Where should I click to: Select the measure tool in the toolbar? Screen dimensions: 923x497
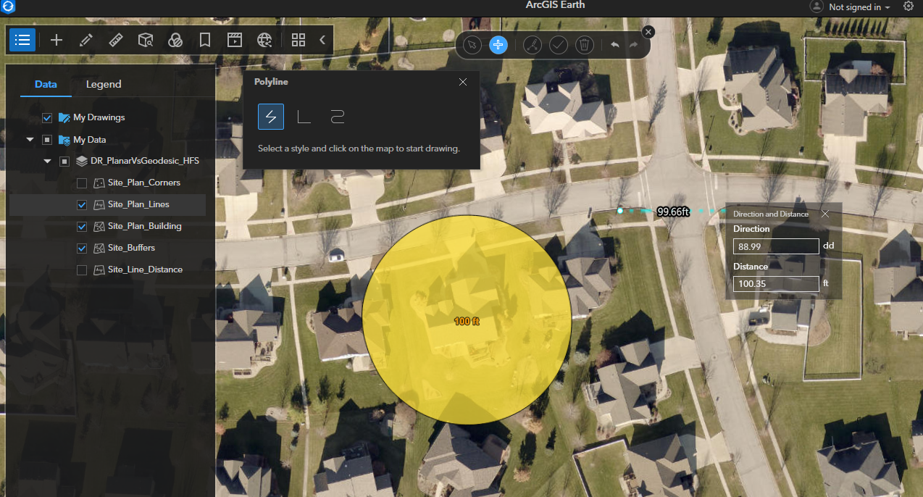click(116, 40)
